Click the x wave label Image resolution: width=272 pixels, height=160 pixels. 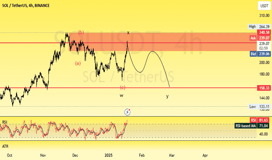(128, 33)
